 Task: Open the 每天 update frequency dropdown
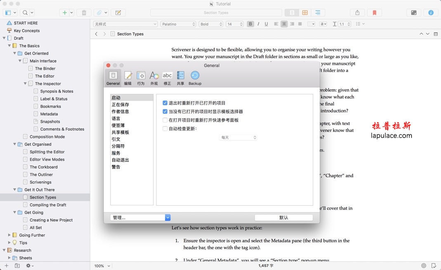click(238, 137)
